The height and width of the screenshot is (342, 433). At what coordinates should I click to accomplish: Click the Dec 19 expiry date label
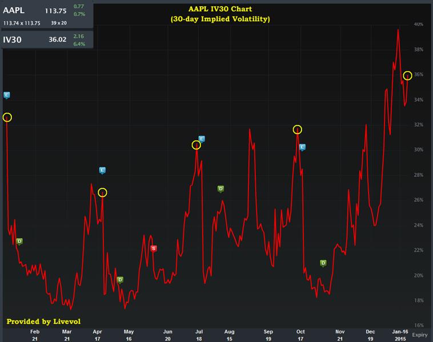point(370,335)
